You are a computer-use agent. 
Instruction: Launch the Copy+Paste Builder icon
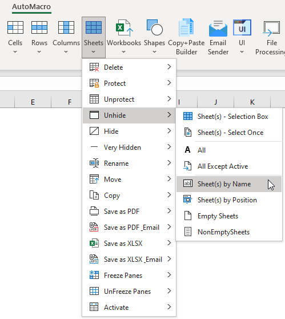[x=186, y=27]
